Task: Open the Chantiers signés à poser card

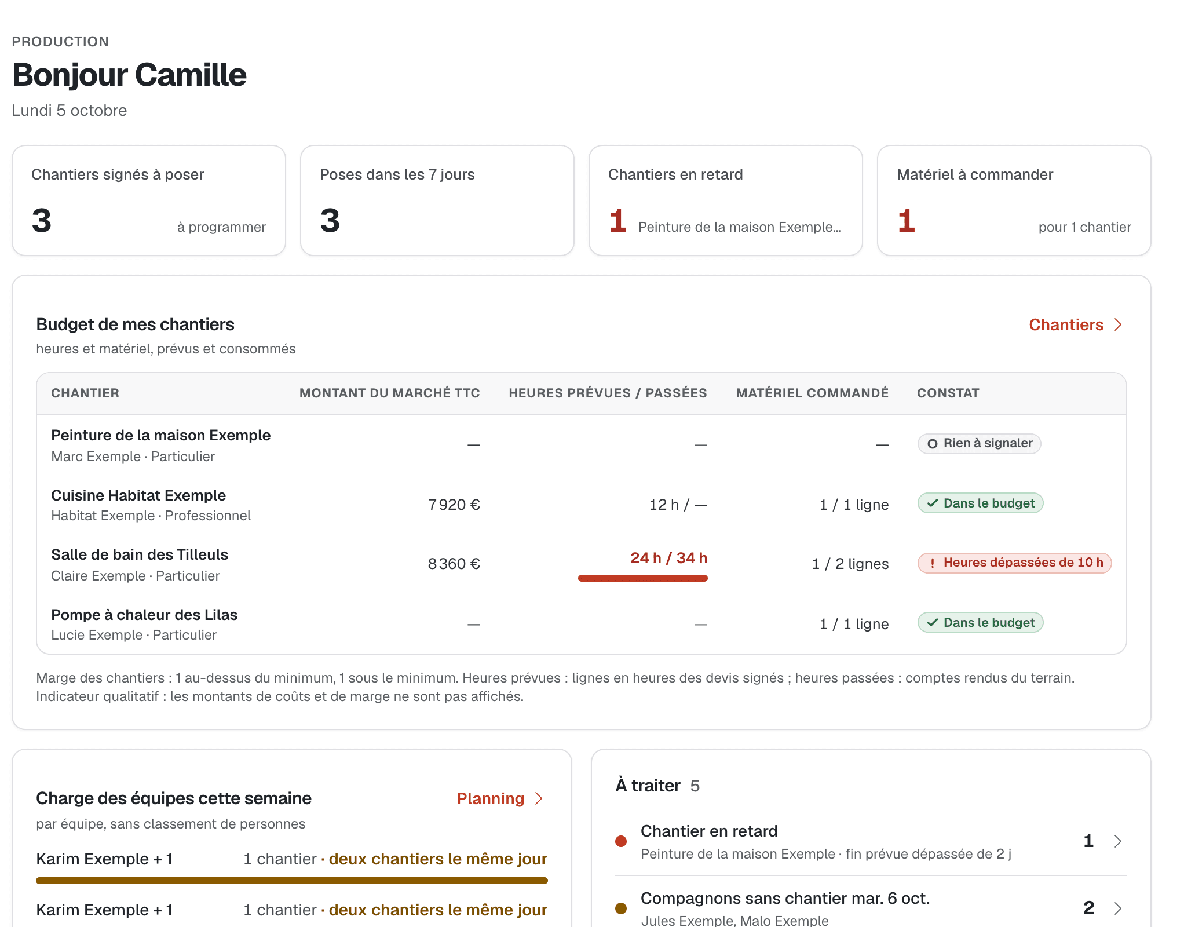Action: coord(149,200)
